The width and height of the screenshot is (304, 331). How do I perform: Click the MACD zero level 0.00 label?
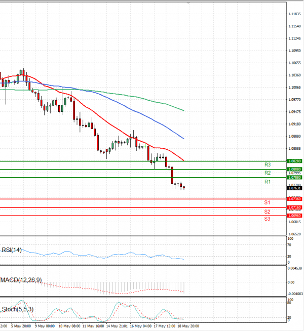291,282
